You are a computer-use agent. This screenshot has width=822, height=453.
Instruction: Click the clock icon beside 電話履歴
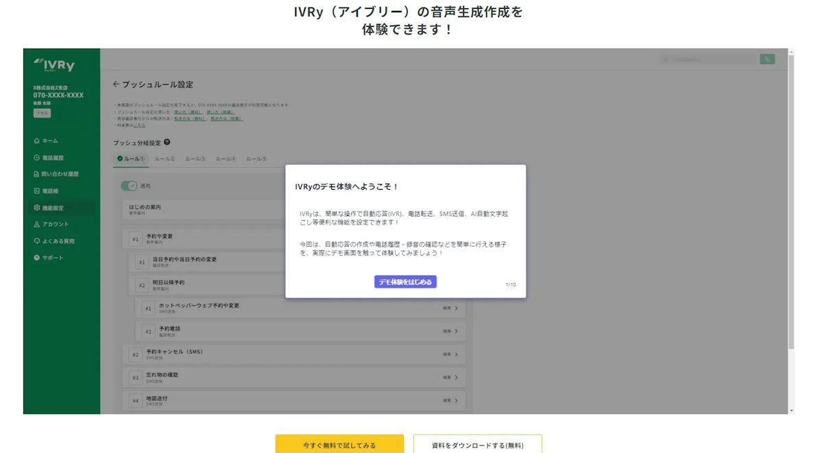point(37,158)
